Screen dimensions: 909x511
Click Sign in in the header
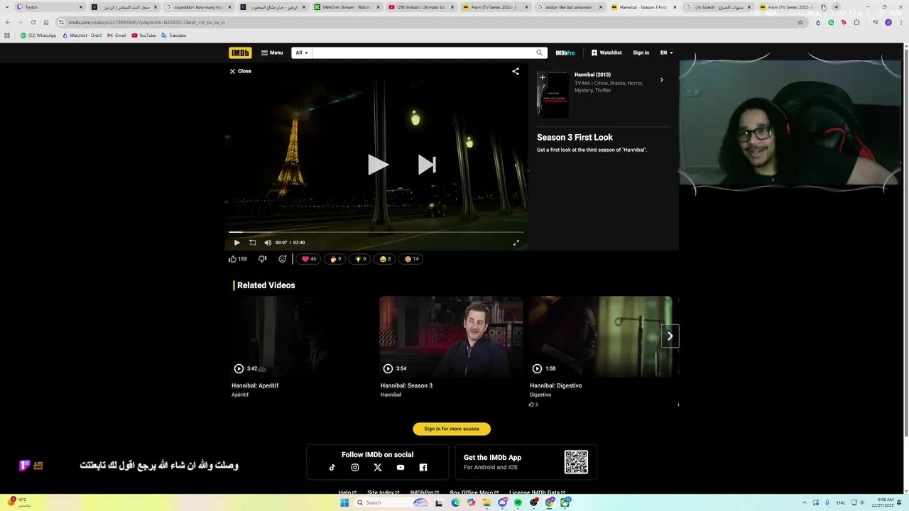pyautogui.click(x=641, y=53)
